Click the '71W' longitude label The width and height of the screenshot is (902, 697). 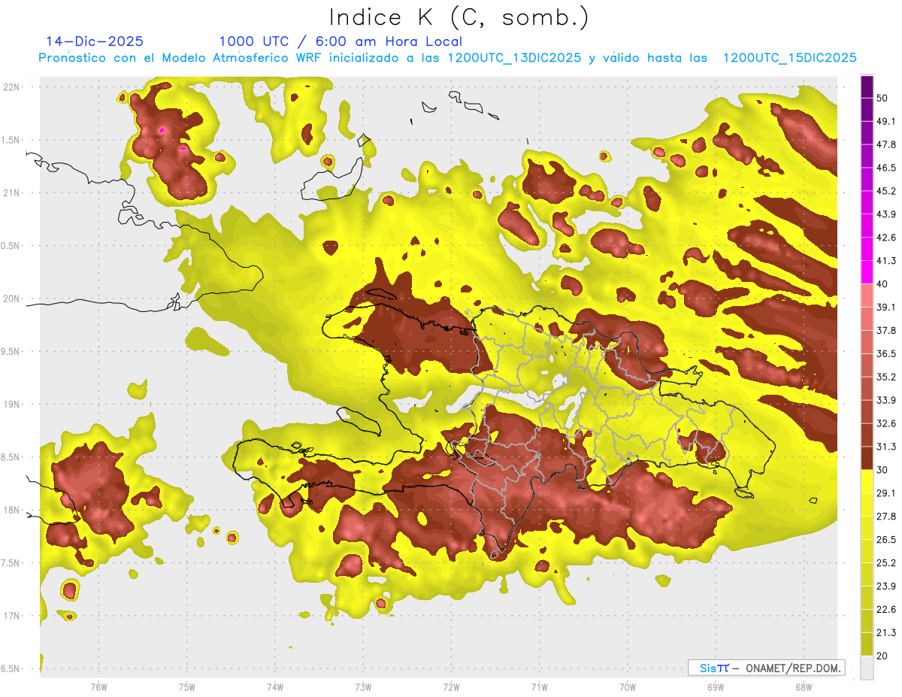tap(539, 686)
